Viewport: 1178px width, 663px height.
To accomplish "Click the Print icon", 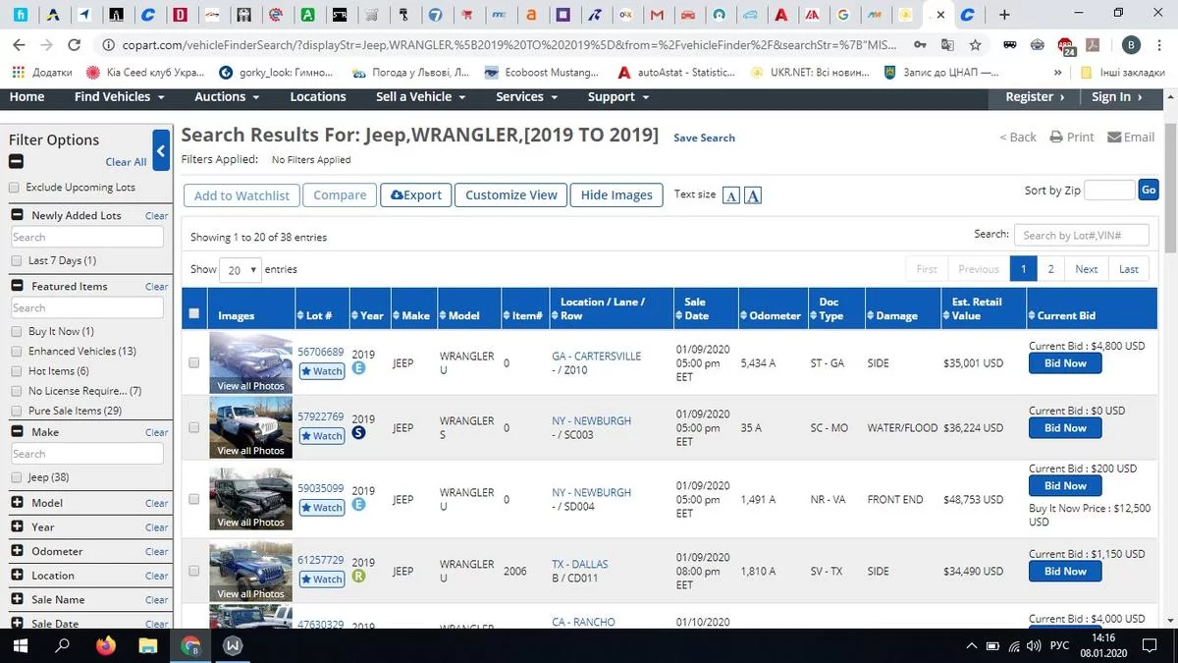I will tap(1056, 138).
